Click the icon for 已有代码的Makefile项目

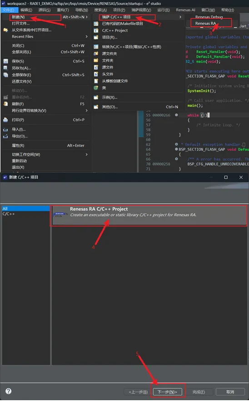[x=96, y=24]
